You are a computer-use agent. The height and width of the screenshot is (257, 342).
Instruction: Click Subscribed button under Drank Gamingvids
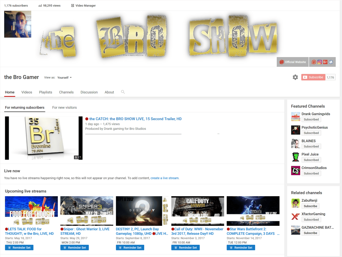(x=311, y=120)
